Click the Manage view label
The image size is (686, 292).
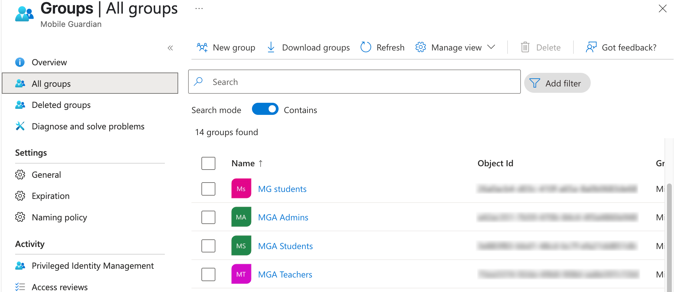456,47
